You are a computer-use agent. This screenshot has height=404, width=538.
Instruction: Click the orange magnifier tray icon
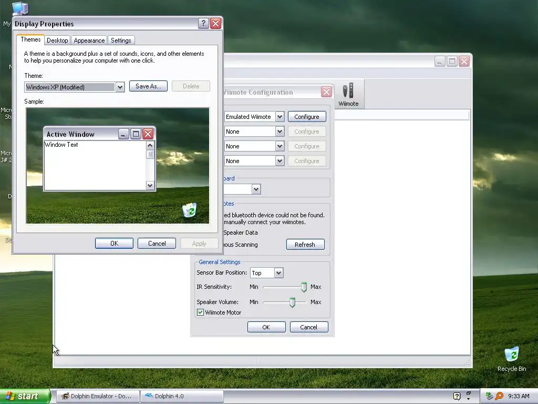tap(499, 396)
